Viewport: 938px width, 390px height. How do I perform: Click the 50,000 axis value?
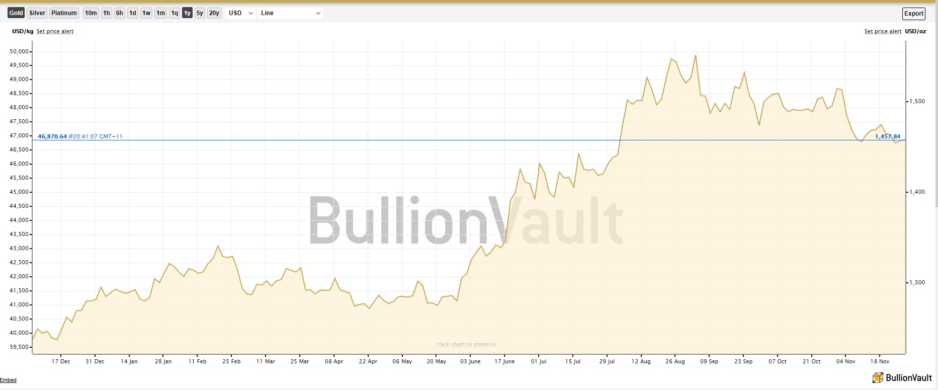tap(19, 51)
